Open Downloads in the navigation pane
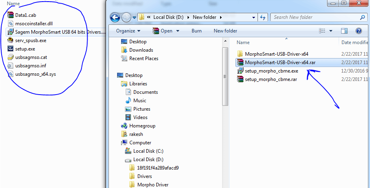 click(141, 50)
